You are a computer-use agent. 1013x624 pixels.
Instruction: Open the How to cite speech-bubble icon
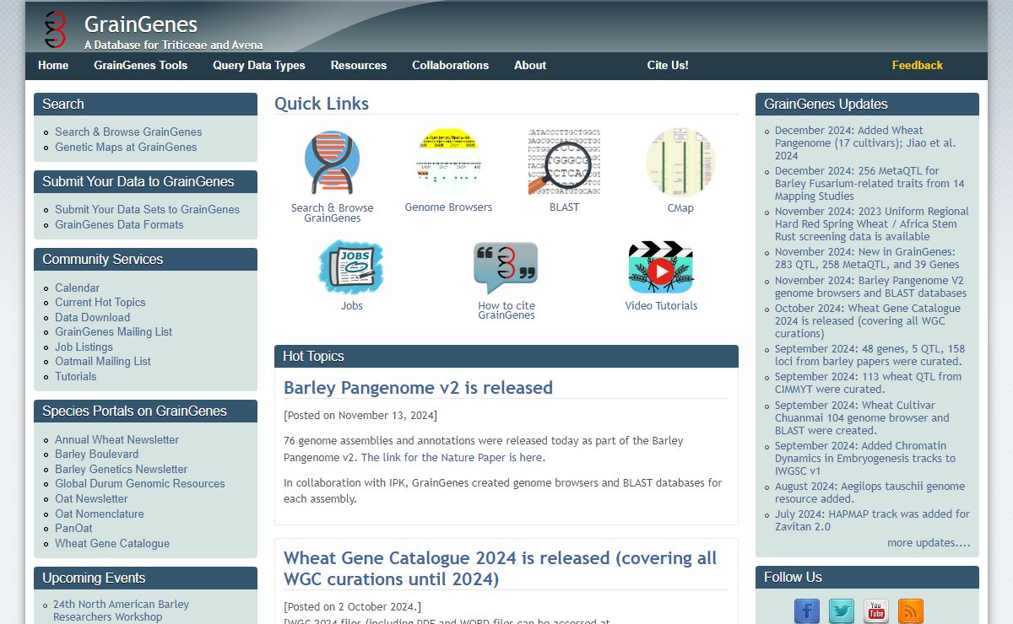pyautogui.click(x=506, y=268)
